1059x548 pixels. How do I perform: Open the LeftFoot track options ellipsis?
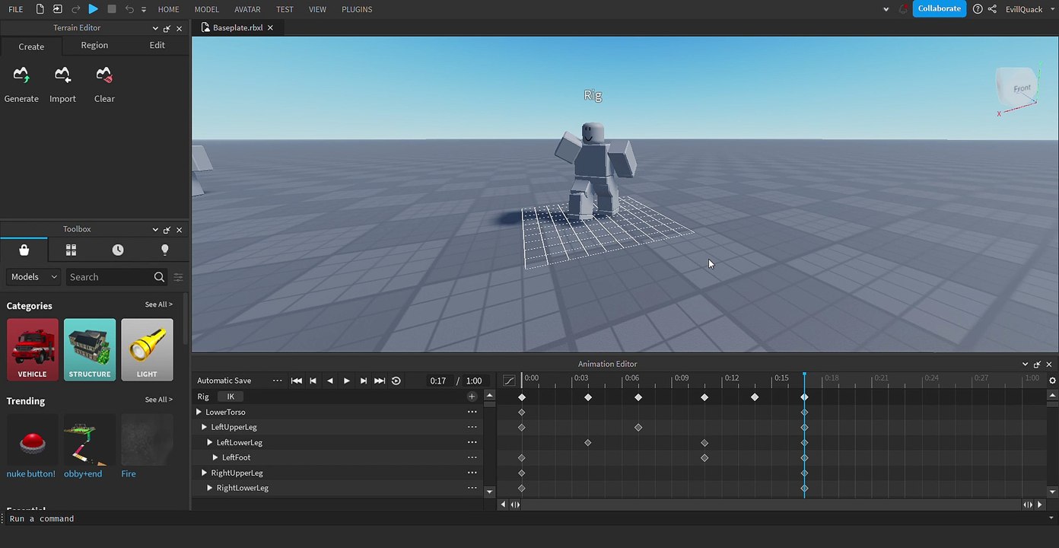click(x=472, y=457)
